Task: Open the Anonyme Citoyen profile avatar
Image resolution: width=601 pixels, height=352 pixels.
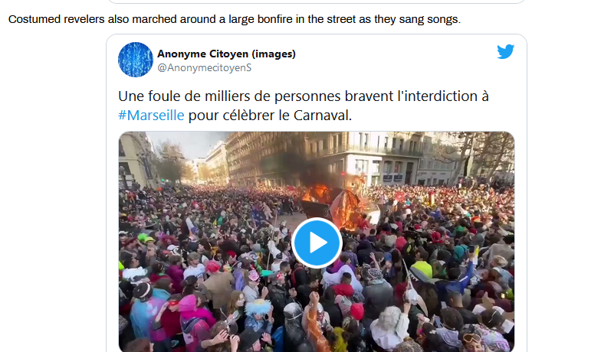Action: click(x=136, y=60)
